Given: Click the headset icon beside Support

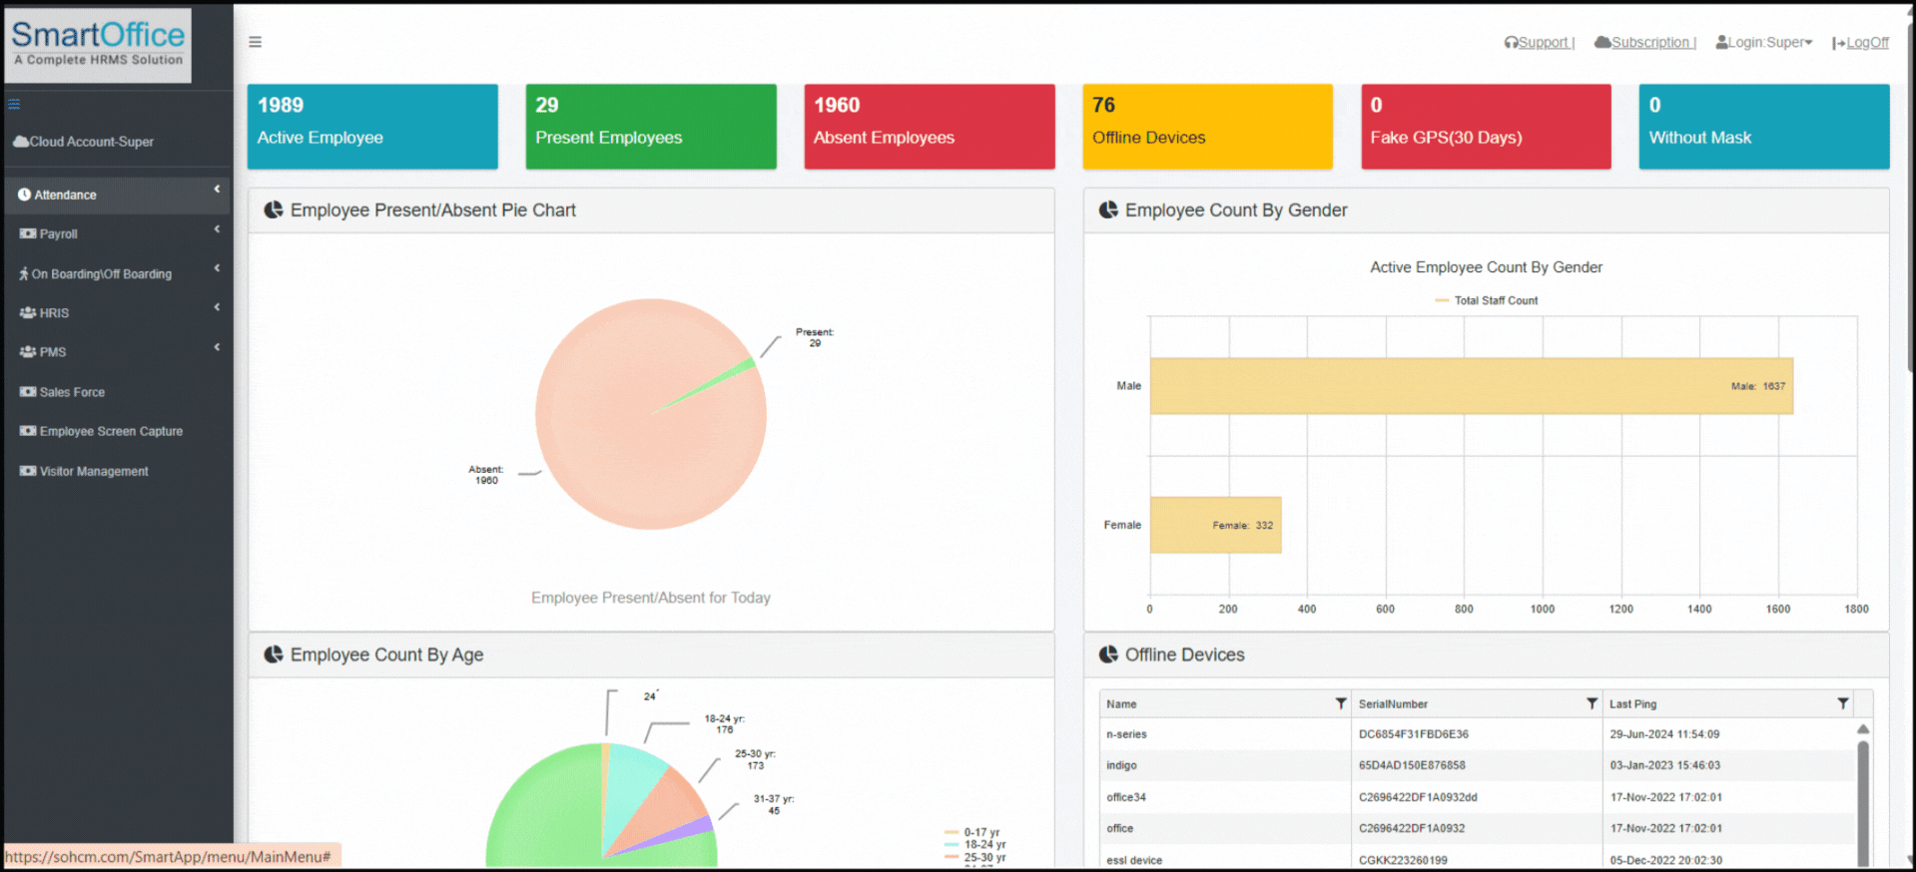Looking at the screenshot, I should pos(1511,43).
